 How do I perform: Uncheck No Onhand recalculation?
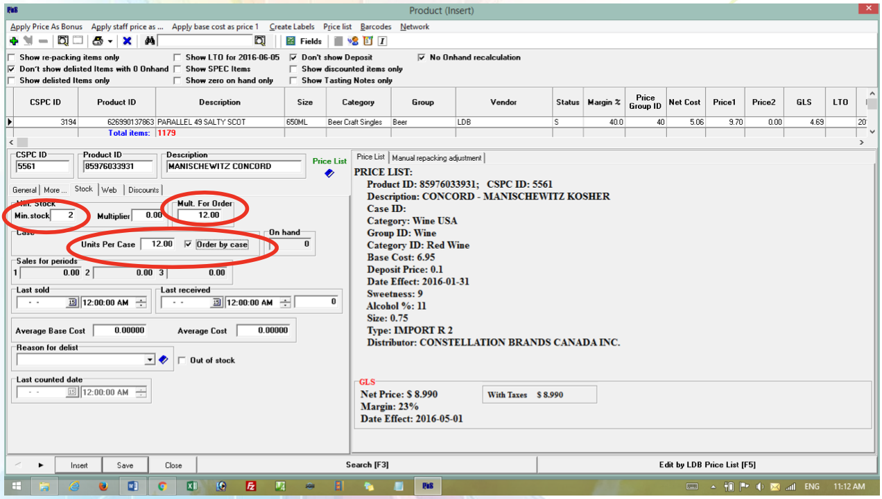422,58
